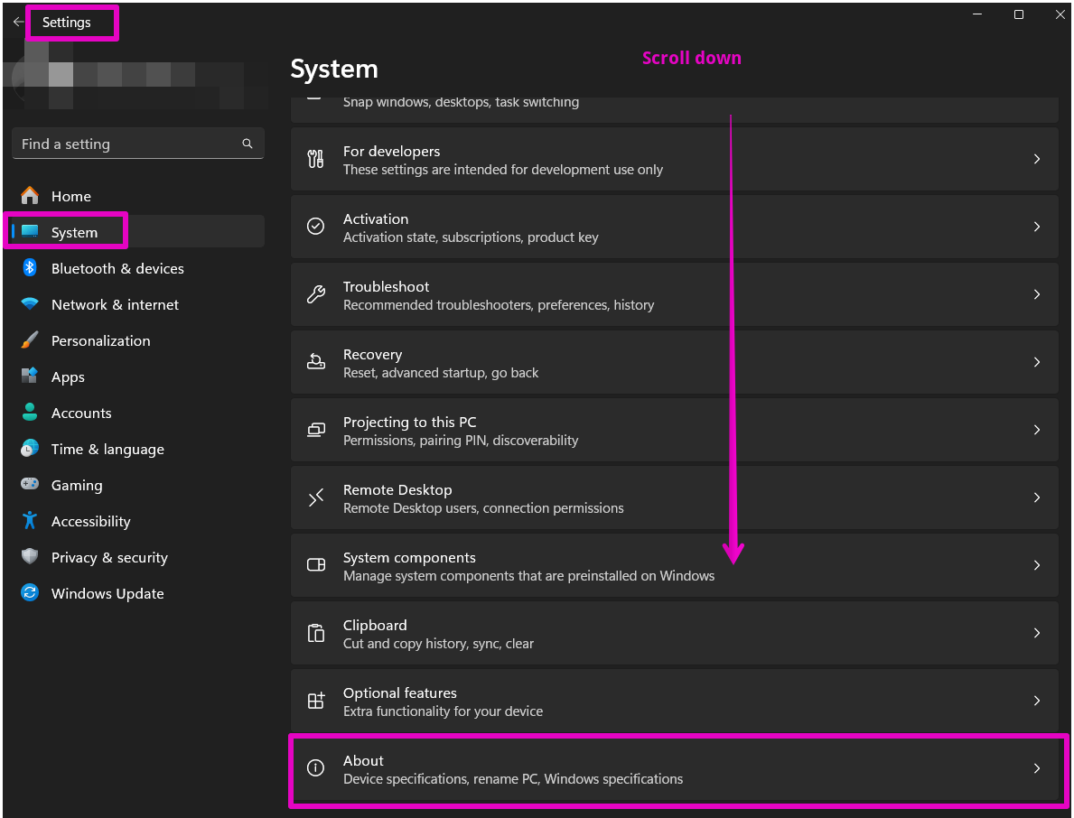Image resolution: width=1074 pixels, height=818 pixels.
Task: Click the Accessibility figure icon
Action: (x=30, y=520)
